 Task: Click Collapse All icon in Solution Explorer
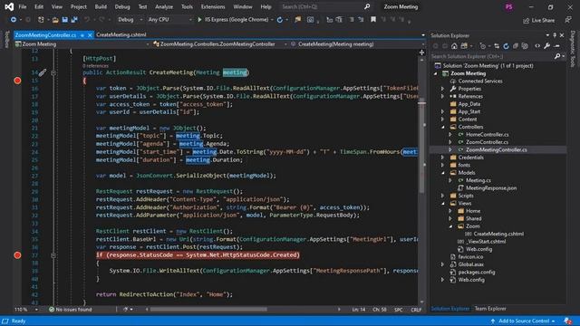tap(516, 46)
